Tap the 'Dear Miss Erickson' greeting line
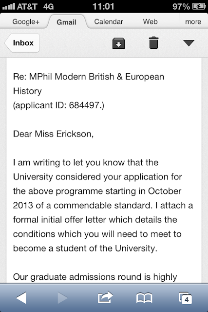 click(53, 134)
